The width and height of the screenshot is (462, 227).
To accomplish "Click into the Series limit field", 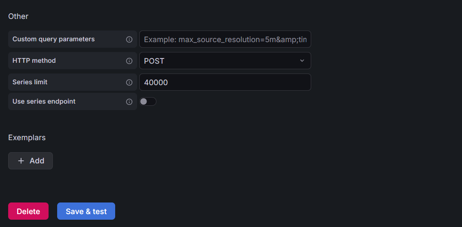I will point(225,82).
